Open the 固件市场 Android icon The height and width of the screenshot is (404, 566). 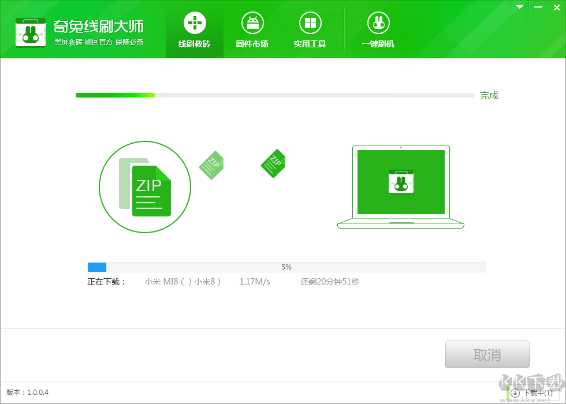pyautogui.click(x=252, y=23)
